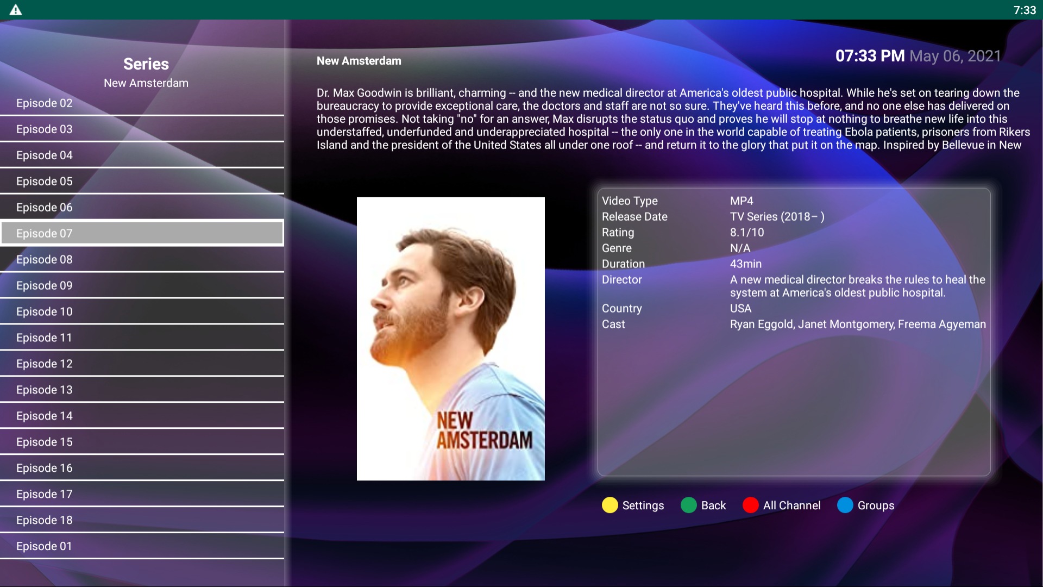Select Episode 18 row
Image resolution: width=1043 pixels, height=587 pixels.
point(142,521)
